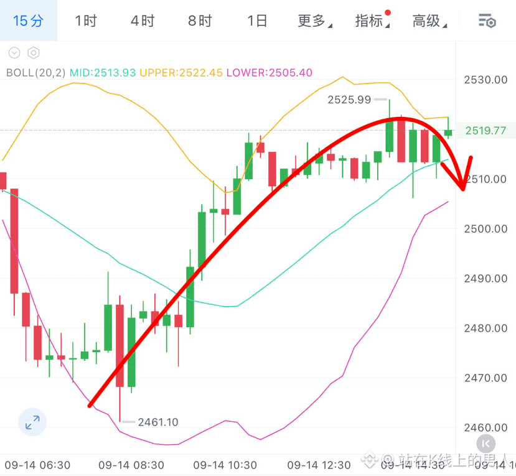
Task: Select the 15分 timeframe tab
Action: pyautogui.click(x=28, y=21)
